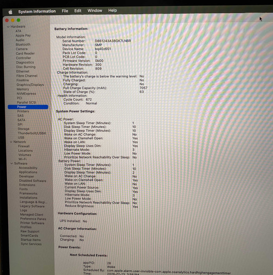Select ATA in the sidebar

(x=18, y=31)
